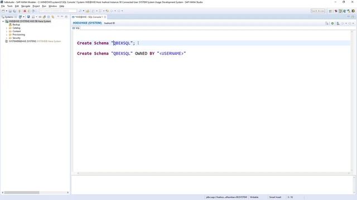Click the Administration console icon in Systems toolbar
The image size is (357, 200).
coord(28,17)
